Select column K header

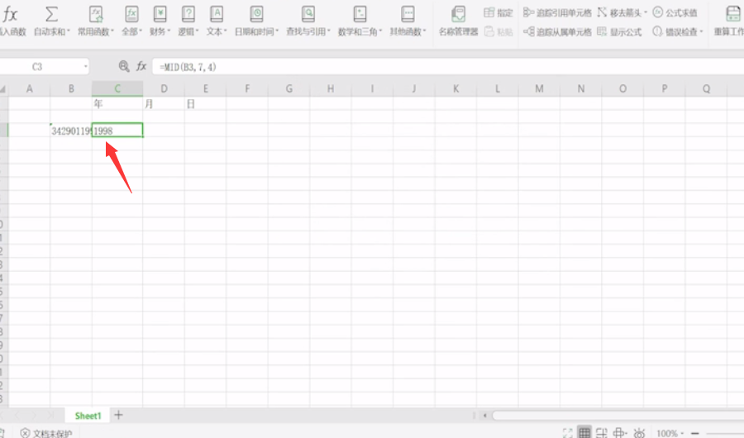coord(455,88)
